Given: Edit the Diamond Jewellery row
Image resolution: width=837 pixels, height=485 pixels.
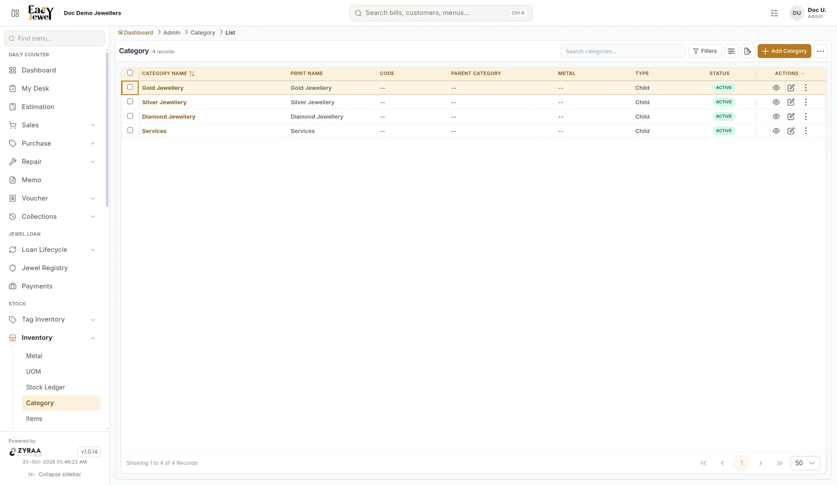Looking at the screenshot, I should point(791,117).
